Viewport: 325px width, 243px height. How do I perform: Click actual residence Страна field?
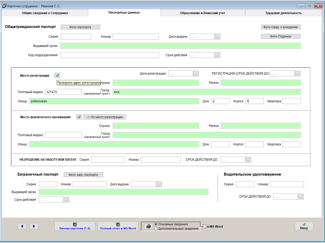coord(156,126)
